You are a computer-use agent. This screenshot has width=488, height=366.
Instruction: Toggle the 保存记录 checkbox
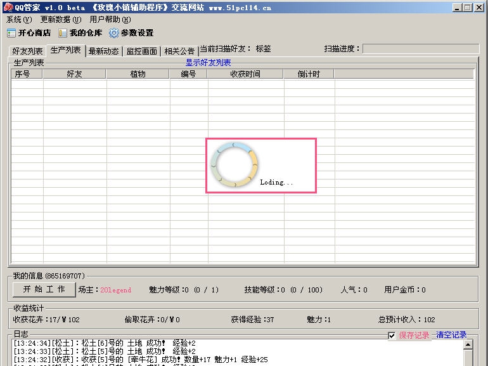(392, 336)
